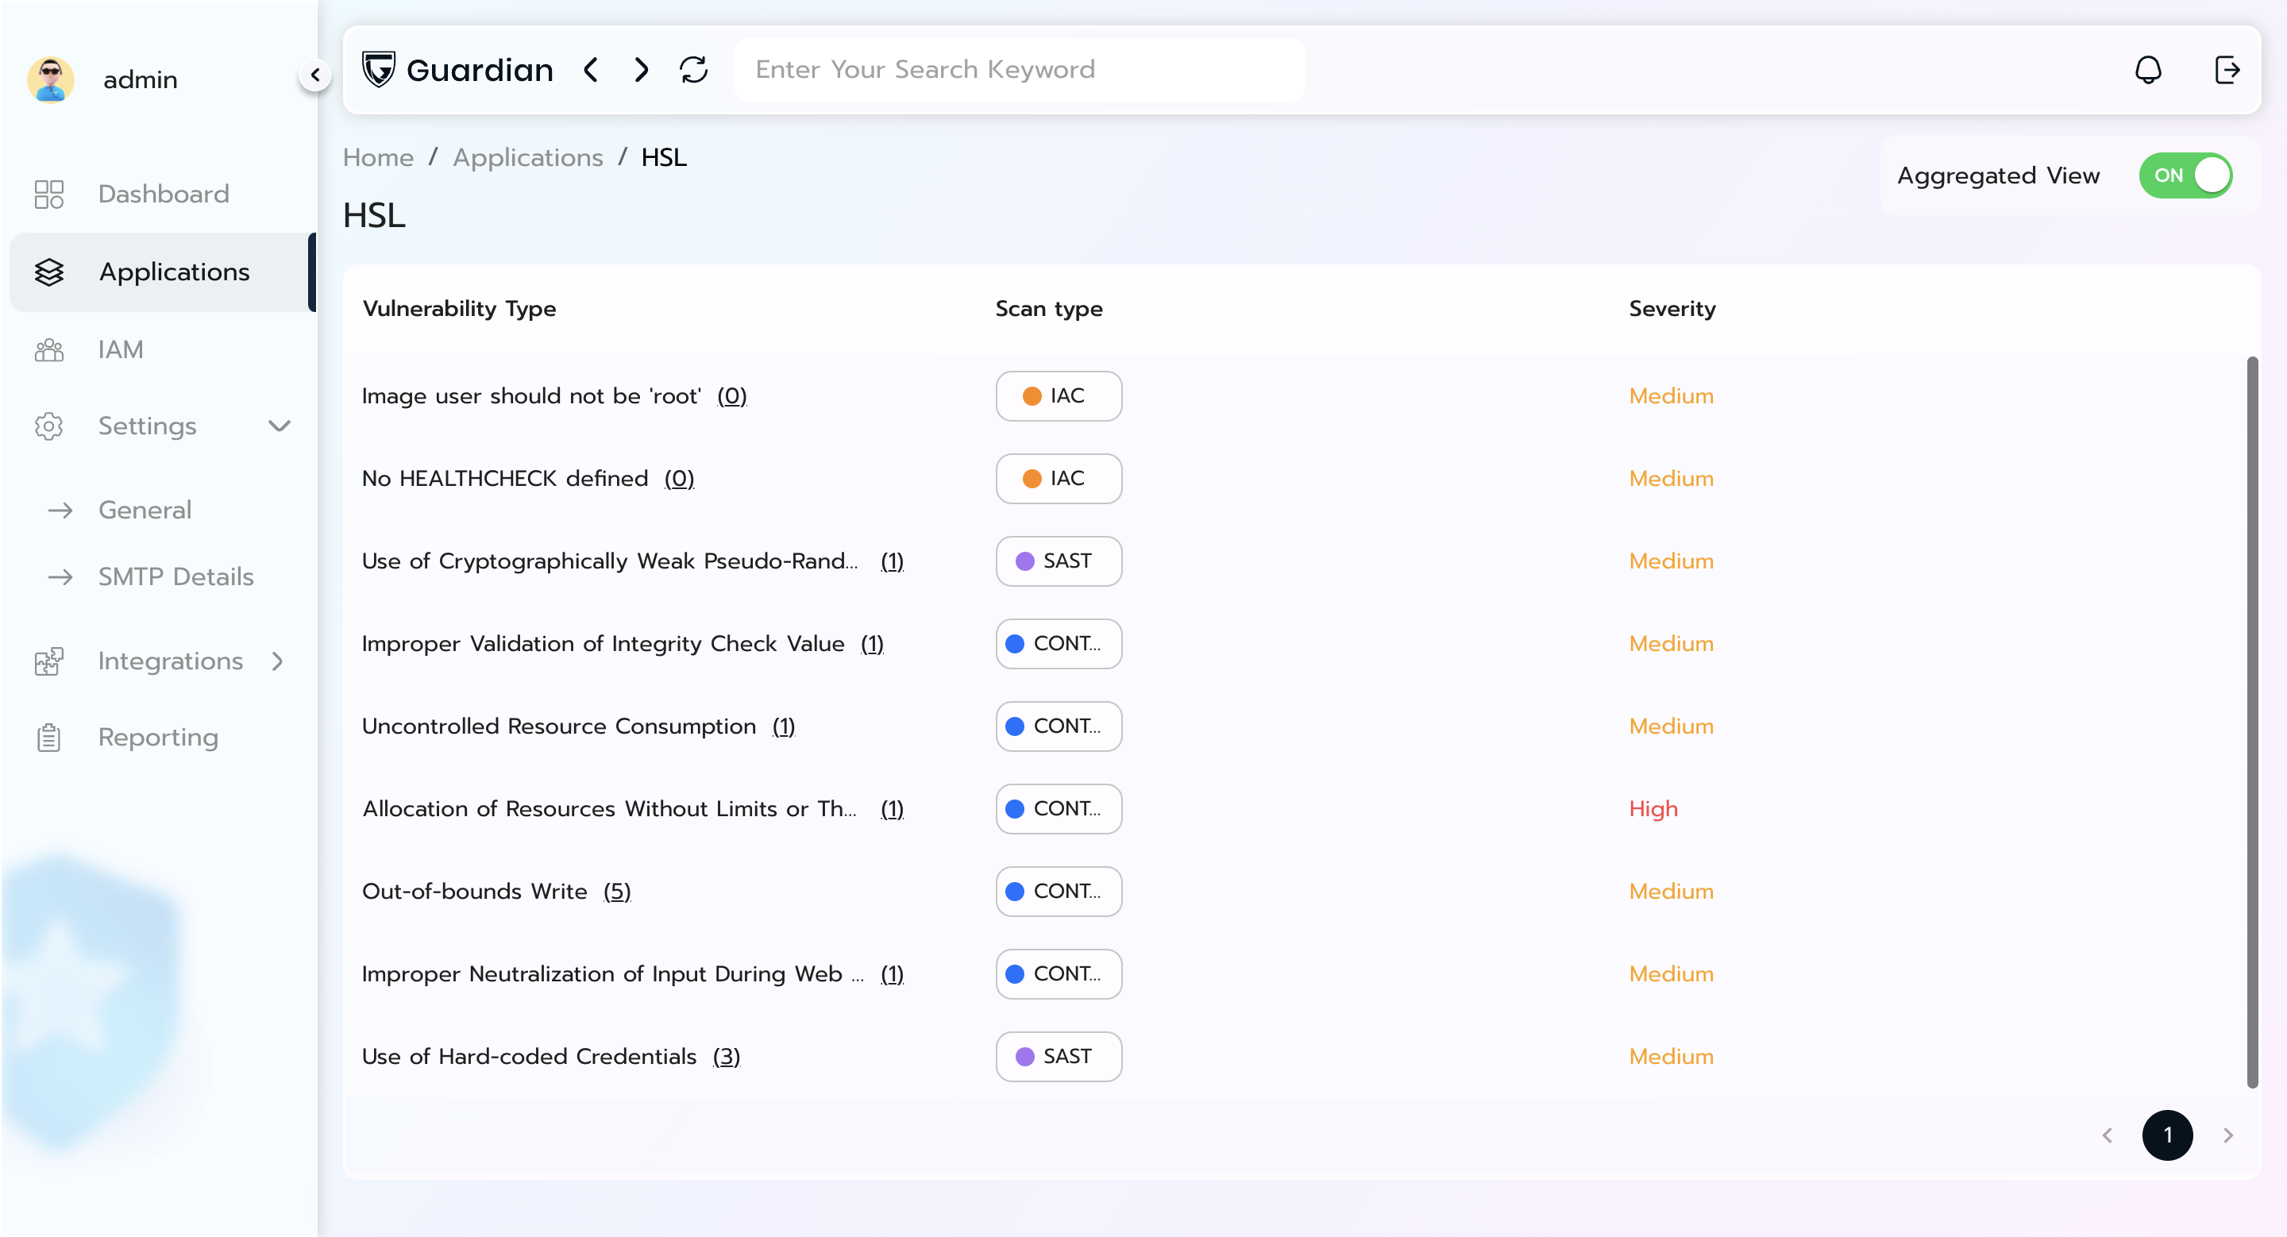
Task: Expand the Integrations submenu arrow
Action: tap(278, 661)
